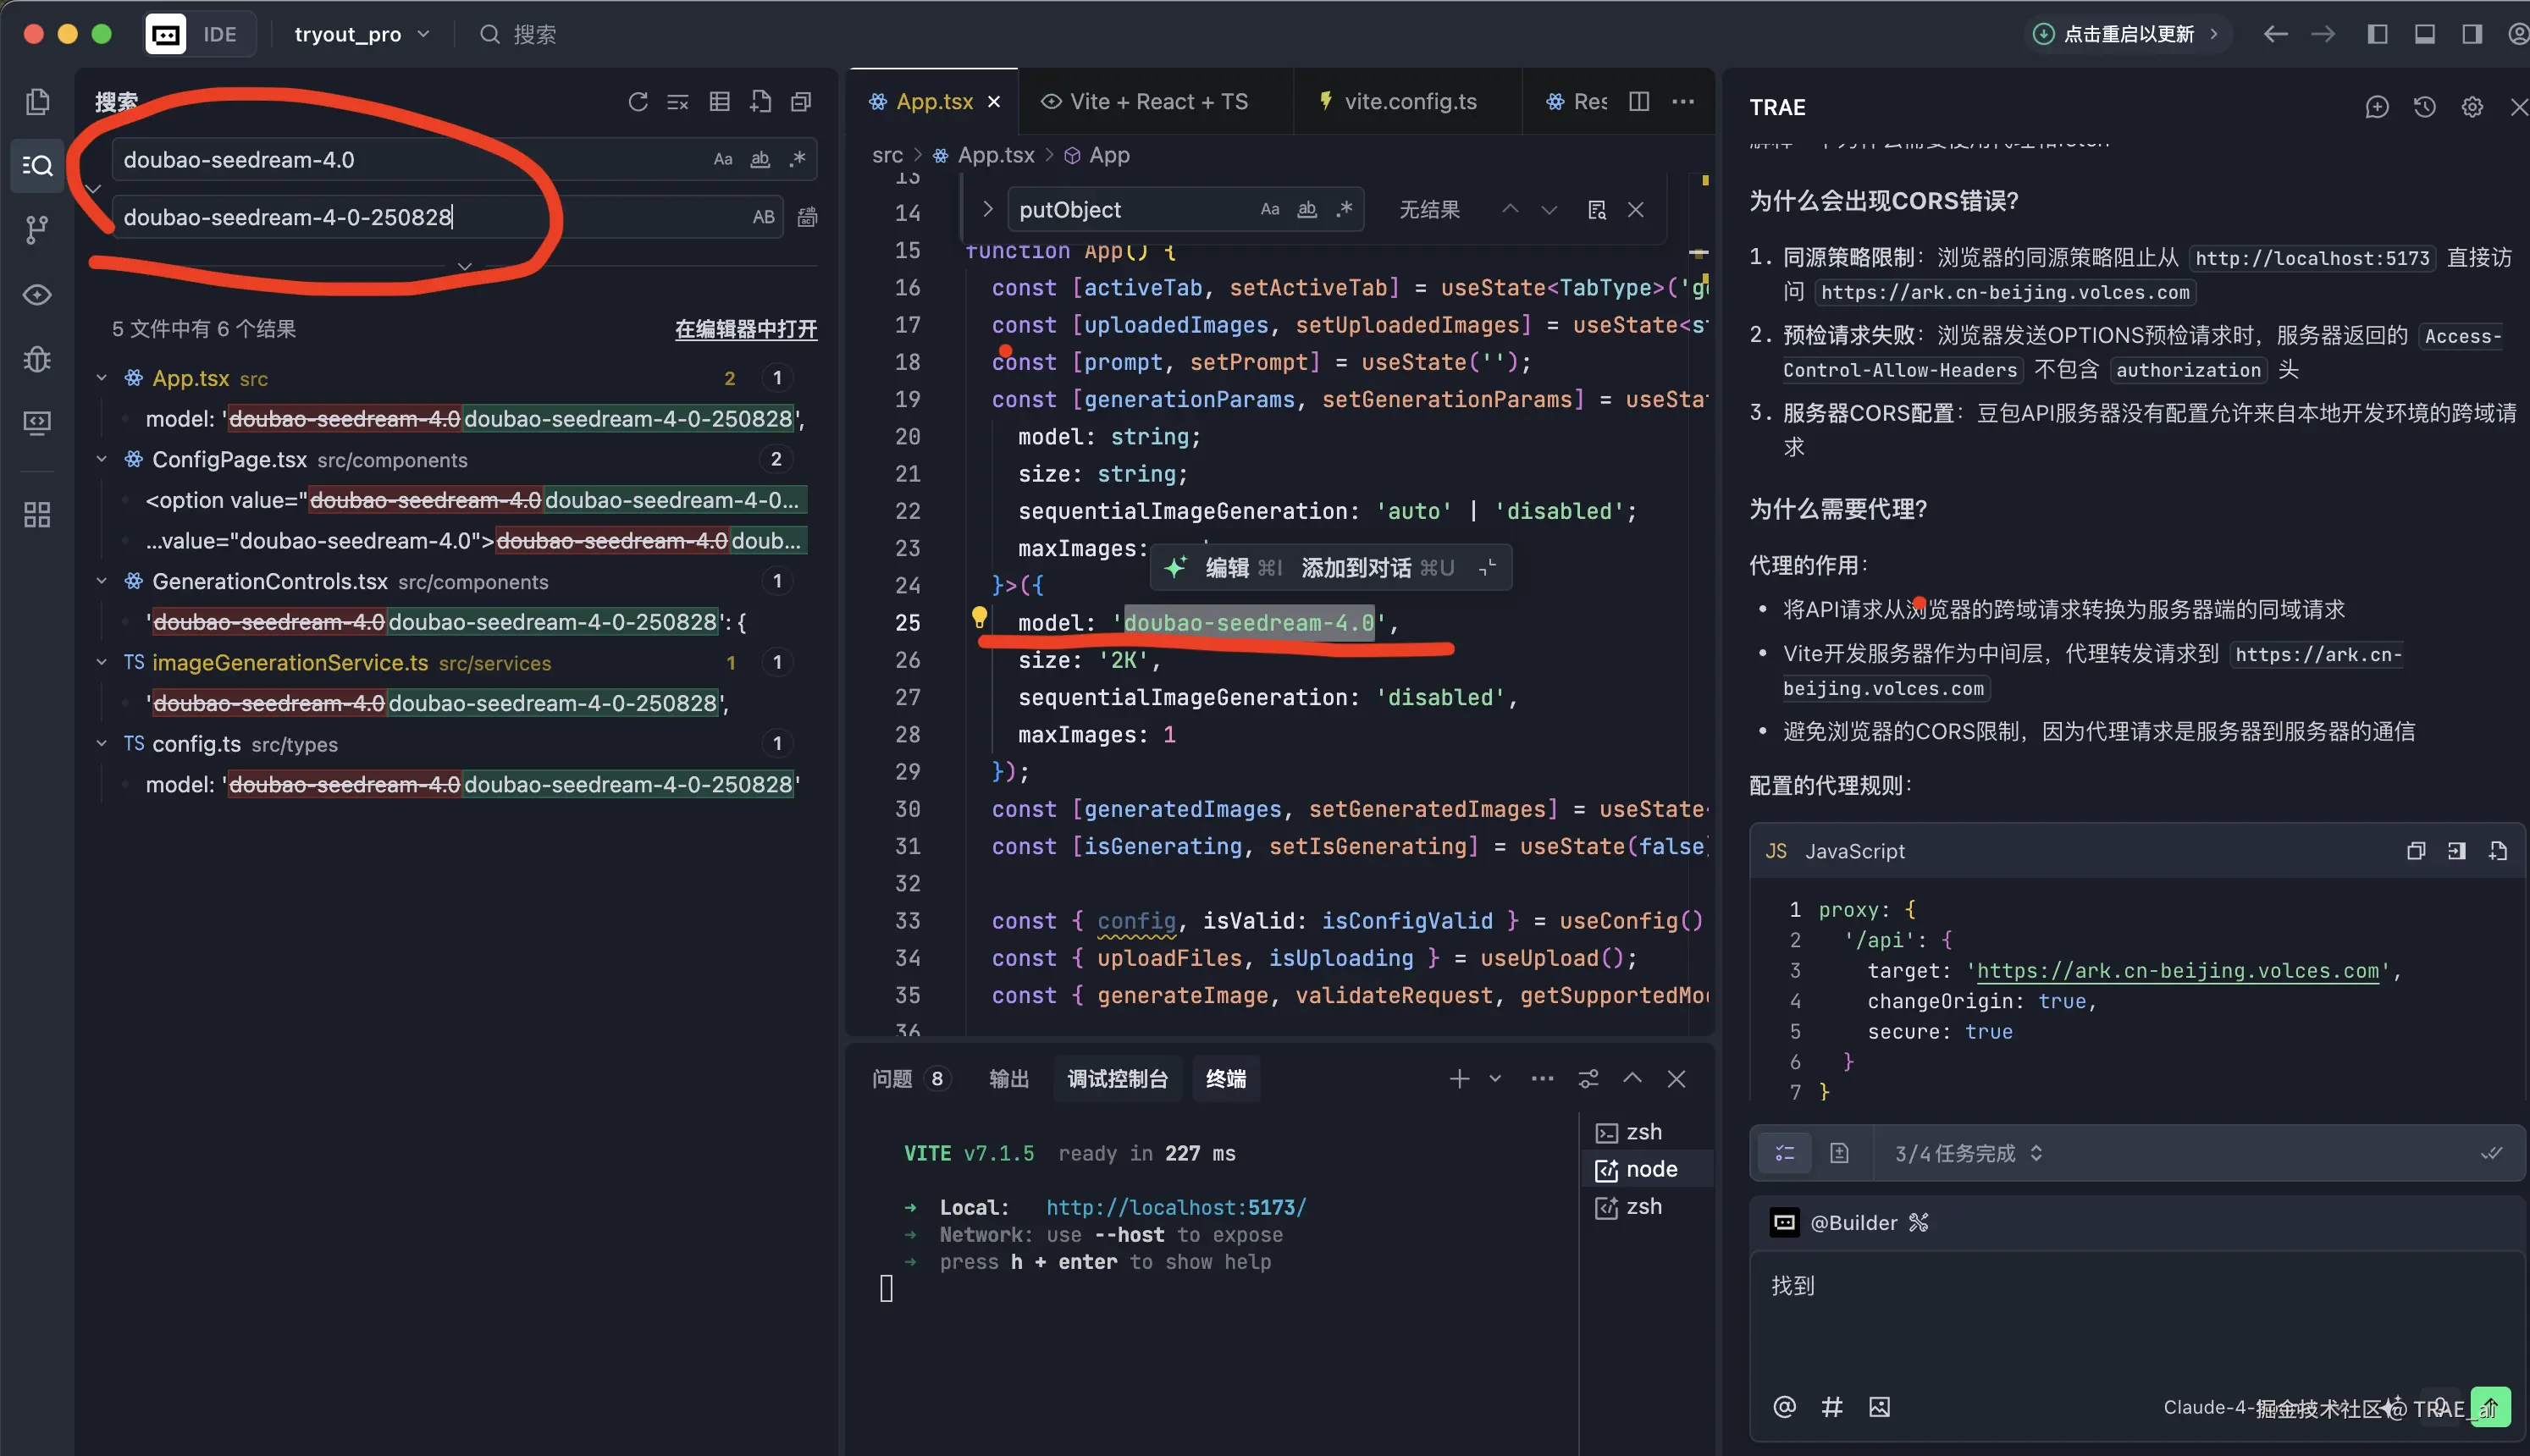Click the Replace All icon beside replace field

point(807,217)
